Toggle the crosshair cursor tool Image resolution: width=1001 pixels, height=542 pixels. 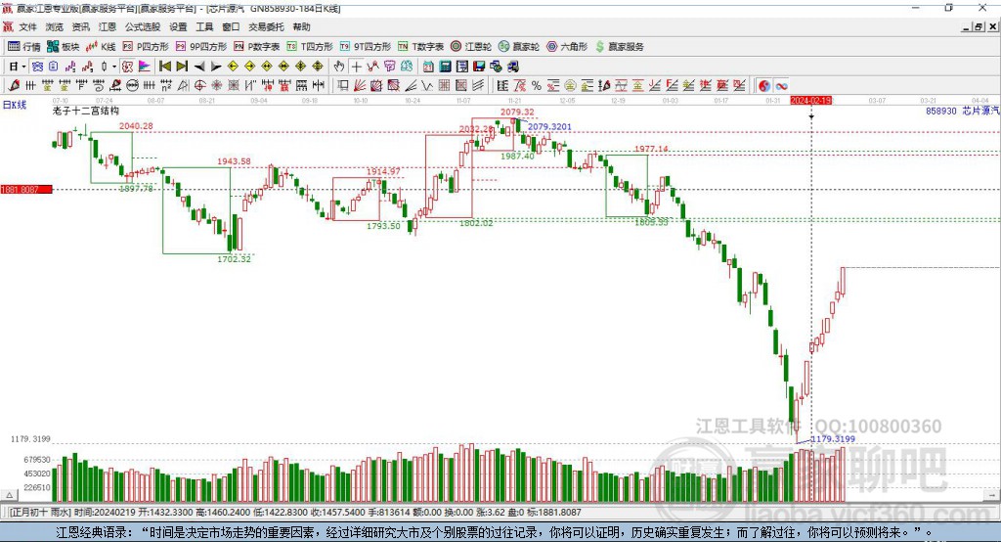tap(356, 67)
